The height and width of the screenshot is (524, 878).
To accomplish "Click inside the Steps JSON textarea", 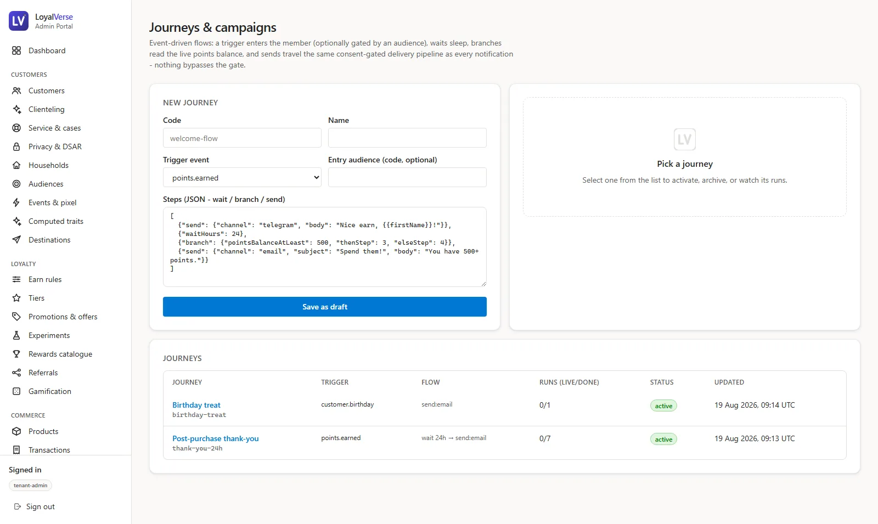I will tap(325, 247).
